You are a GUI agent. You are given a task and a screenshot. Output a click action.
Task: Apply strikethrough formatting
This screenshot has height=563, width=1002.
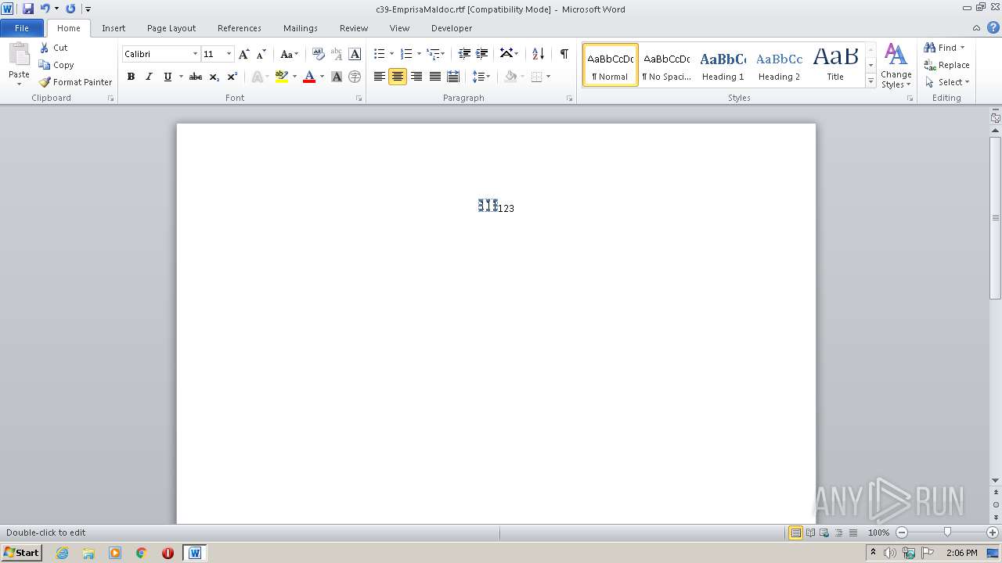196,77
